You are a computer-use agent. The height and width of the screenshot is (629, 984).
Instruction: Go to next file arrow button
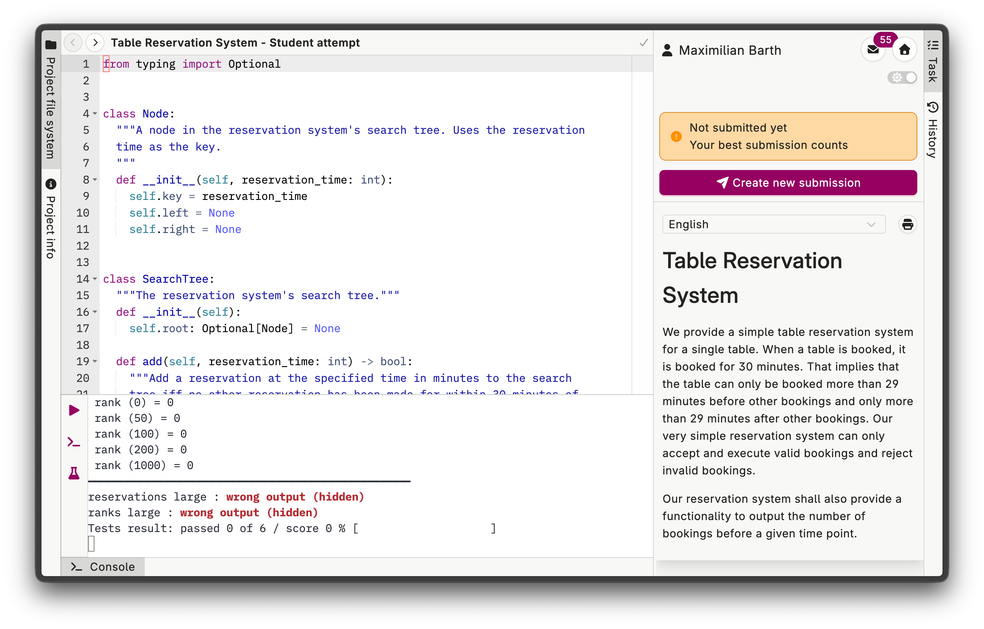(95, 42)
